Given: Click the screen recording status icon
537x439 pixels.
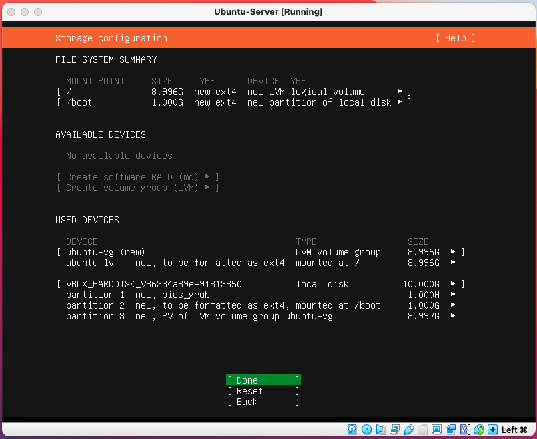Looking at the screenshot, I should [451, 430].
